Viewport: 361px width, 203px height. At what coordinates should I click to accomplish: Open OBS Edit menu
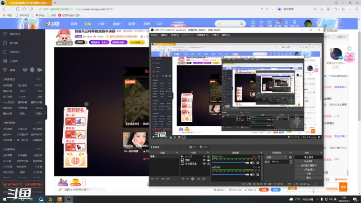[164, 35]
